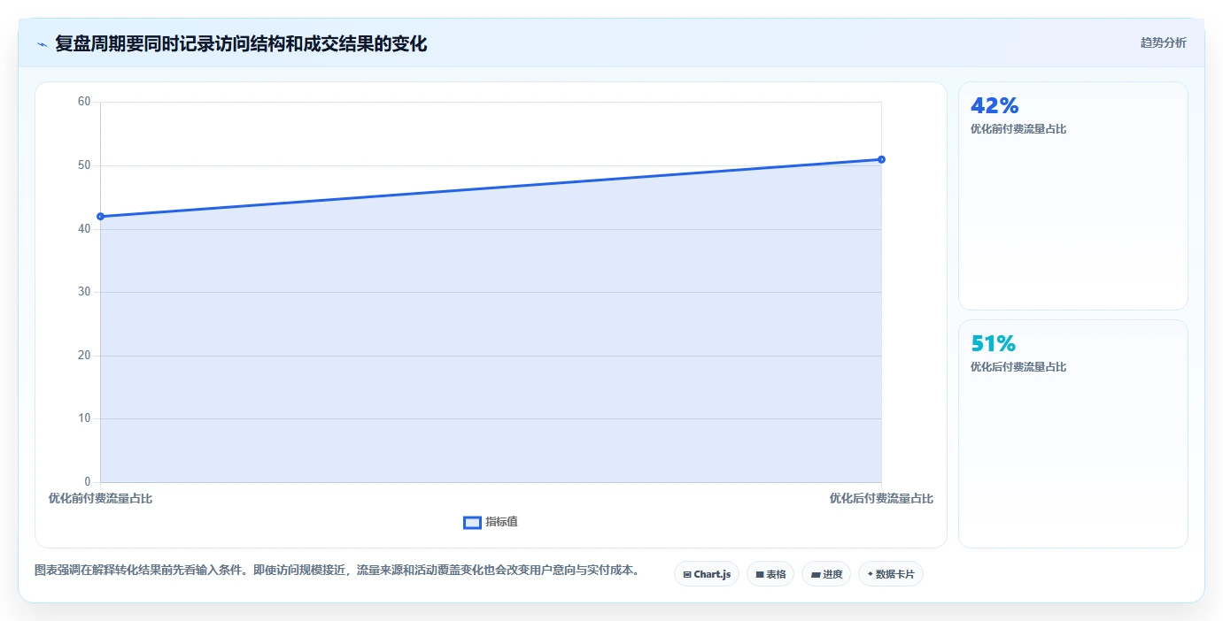The width and height of the screenshot is (1223, 621).
Task: Click the trend icon beside the header title
Action: pos(42,44)
